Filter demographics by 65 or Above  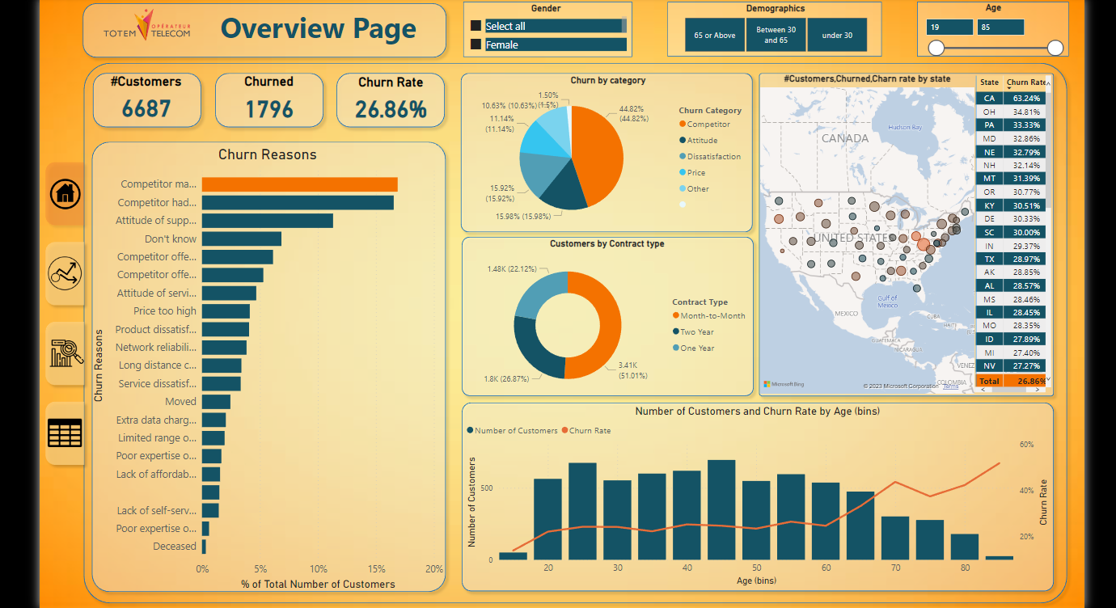[x=715, y=36]
